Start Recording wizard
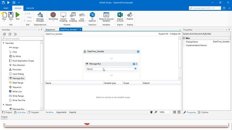The height and width of the screenshot is (130, 232). click(x=53, y=17)
